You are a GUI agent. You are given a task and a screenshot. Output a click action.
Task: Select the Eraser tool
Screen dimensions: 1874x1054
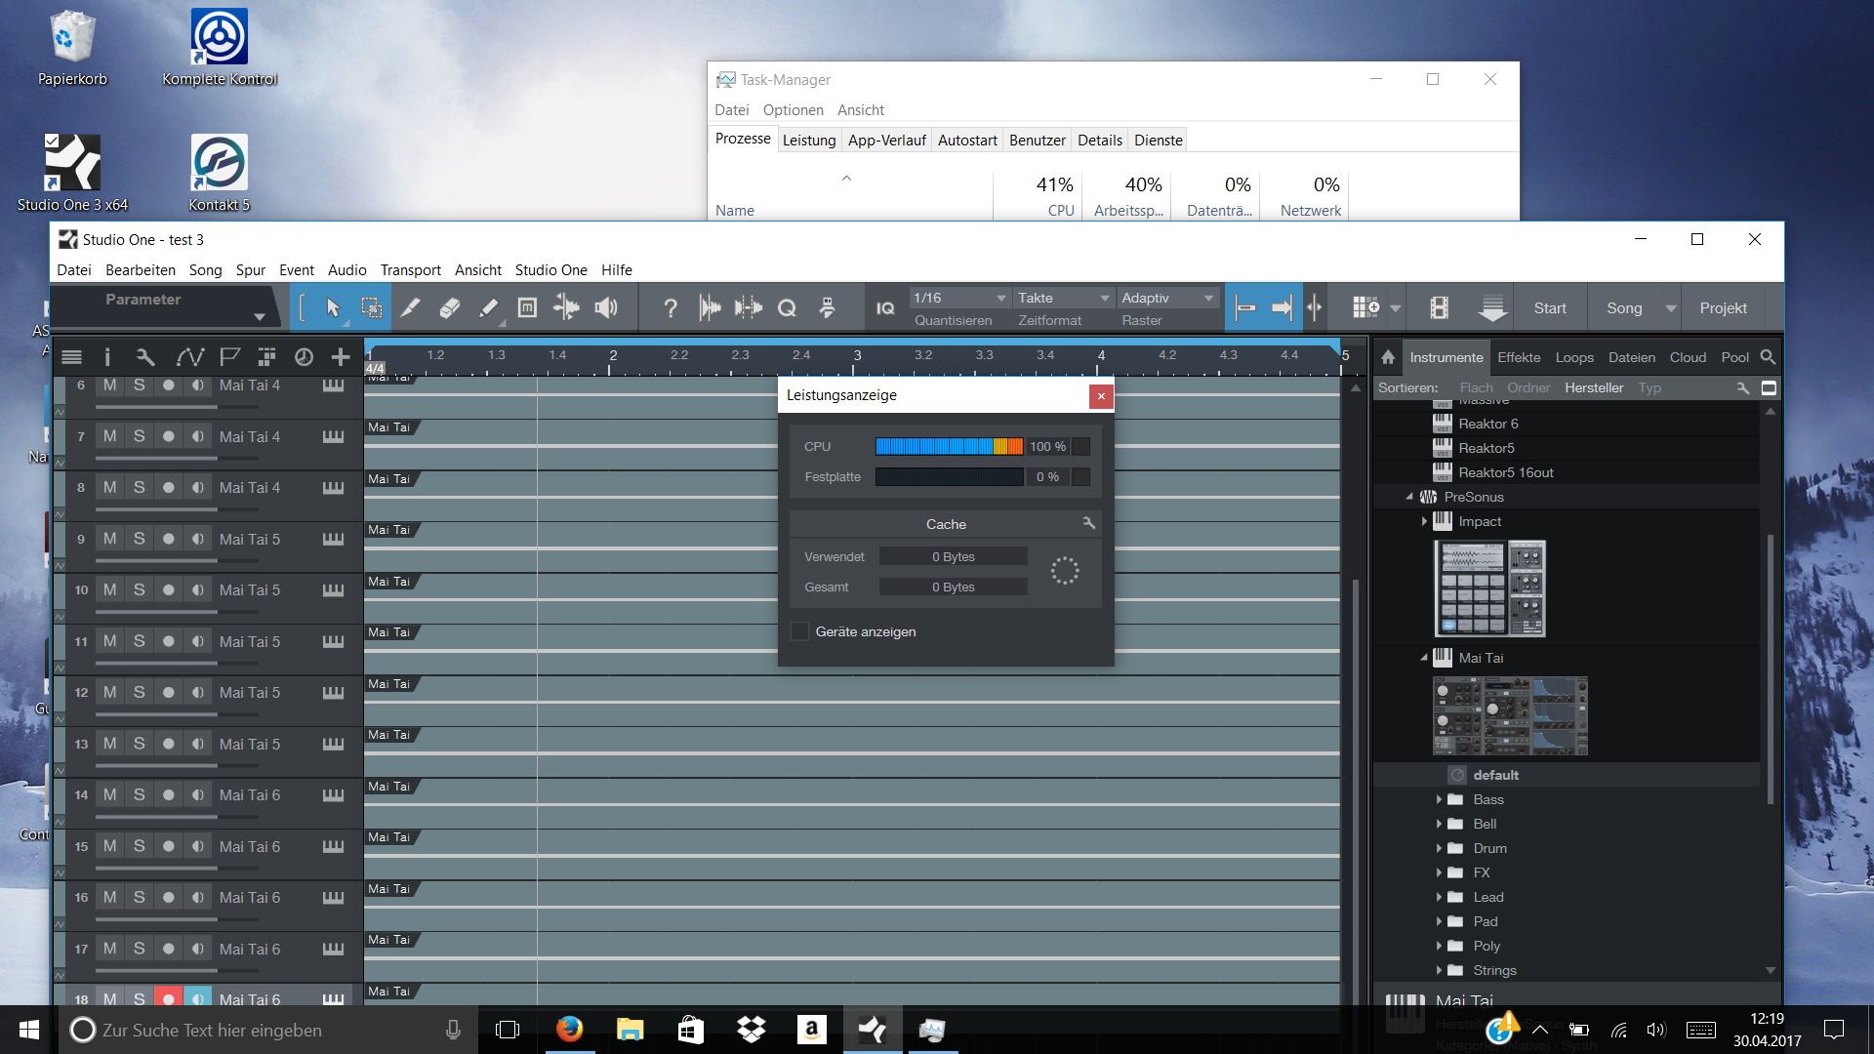(x=449, y=308)
